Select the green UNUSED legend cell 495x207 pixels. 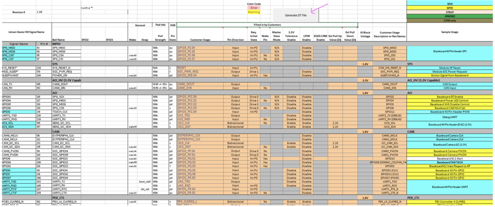[449, 16]
